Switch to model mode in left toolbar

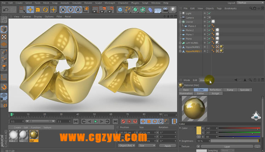click(4, 29)
